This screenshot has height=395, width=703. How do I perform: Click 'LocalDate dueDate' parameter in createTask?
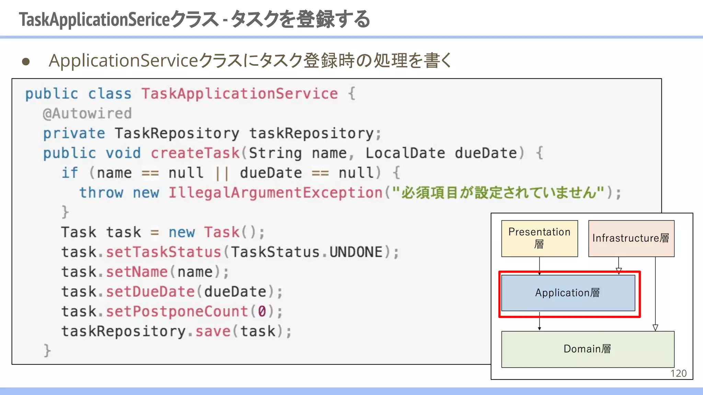[441, 153]
